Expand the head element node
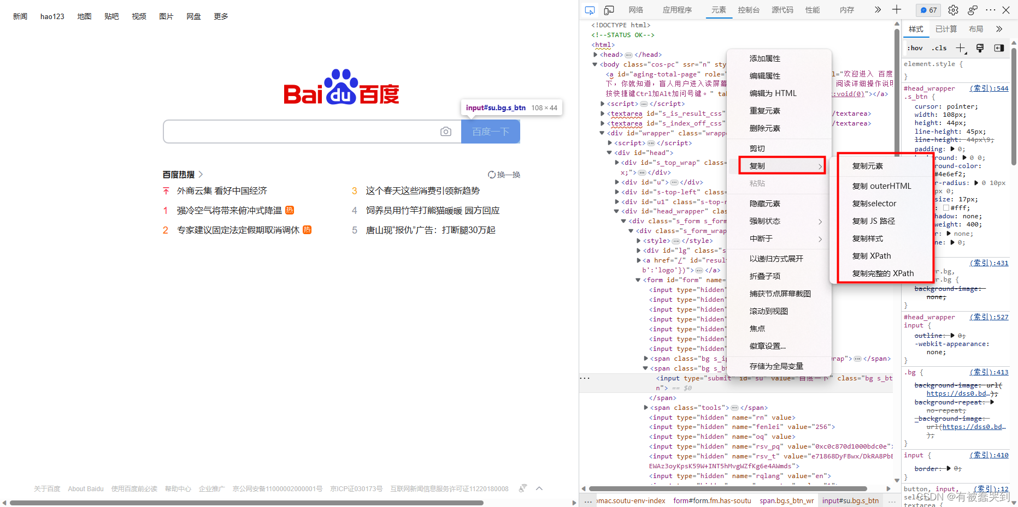 click(596, 55)
